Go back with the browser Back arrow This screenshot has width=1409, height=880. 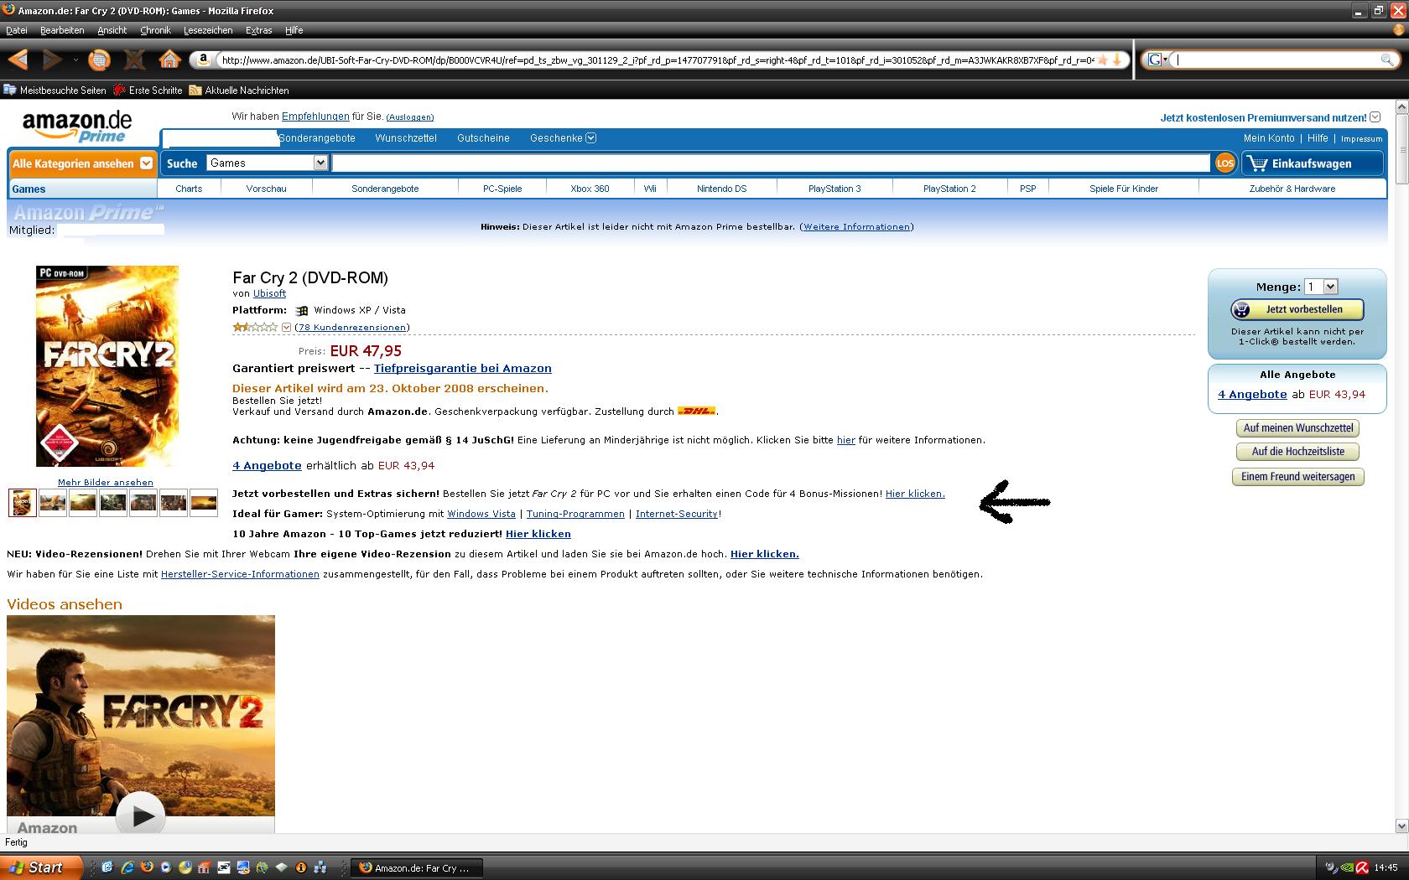click(x=18, y=60)
